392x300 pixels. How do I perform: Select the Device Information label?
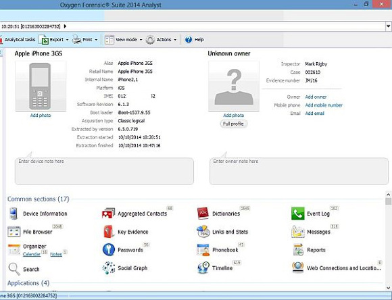pos(45,214)
